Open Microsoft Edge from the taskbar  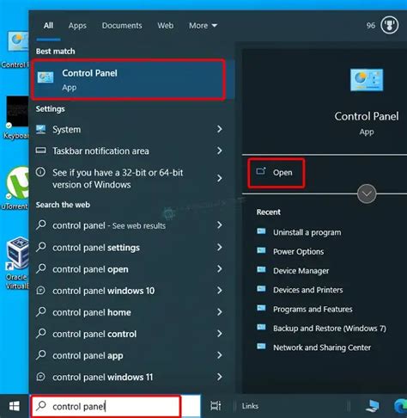pos(400,406)
